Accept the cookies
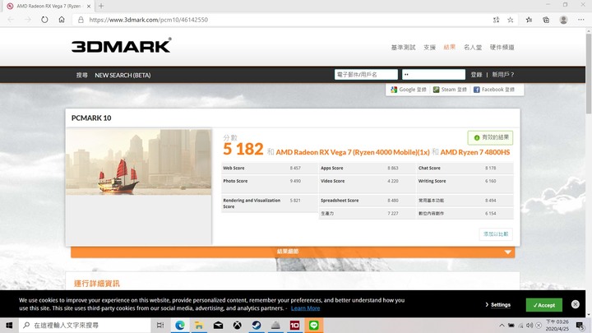The height and width of the screenshot is (333, 592). click(x=544, y=305)
